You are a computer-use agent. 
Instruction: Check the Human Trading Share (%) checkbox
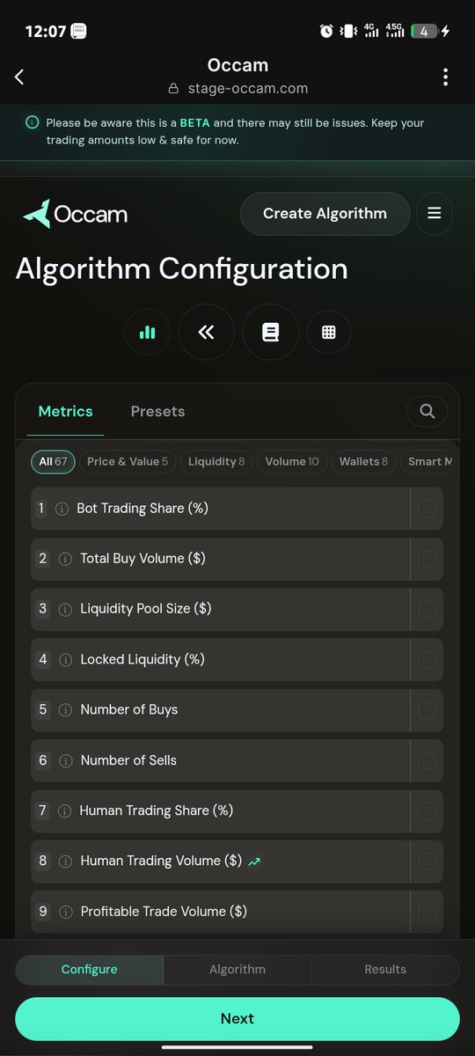coord(427,810)
